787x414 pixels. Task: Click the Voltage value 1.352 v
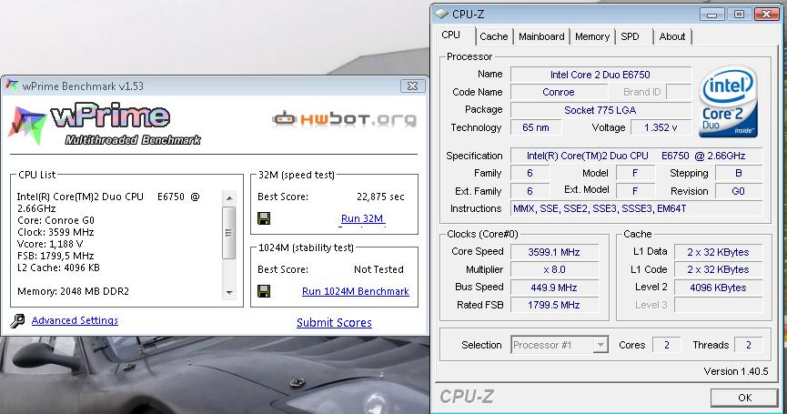pyautogui.click(x=661, y=127)
